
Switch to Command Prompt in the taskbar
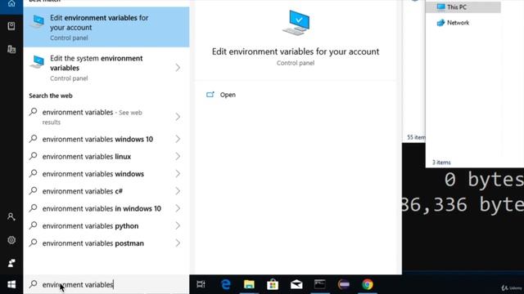tap(320, 284)
